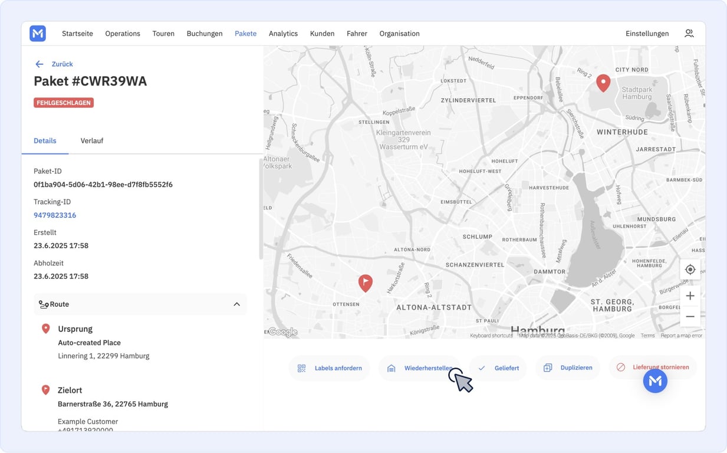
Task: Select Paket-ID 0f1ba904-5d06-42b1-98ee-d7f8fb5552f6
Action: (103, 185)
